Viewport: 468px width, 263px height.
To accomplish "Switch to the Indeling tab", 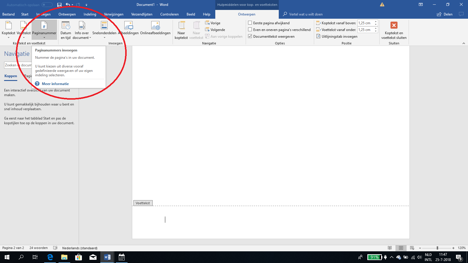I will pos(90,14).
